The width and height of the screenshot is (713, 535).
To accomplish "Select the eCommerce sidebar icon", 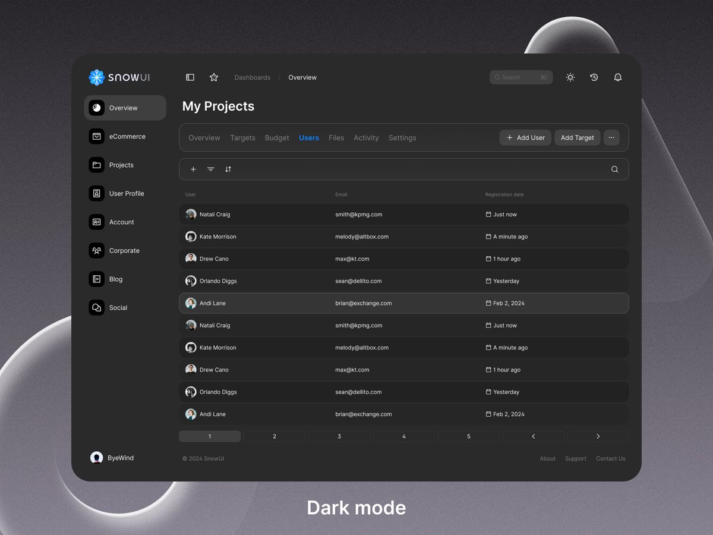I will point(96,136).
